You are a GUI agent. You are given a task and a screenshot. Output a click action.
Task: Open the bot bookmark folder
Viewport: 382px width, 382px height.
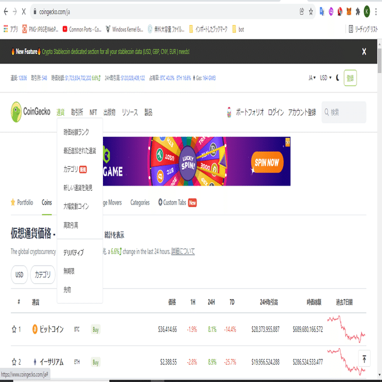pyautogui.click(x=238, y=29)
